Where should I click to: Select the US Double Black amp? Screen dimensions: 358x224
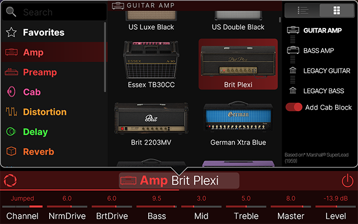pos(238,21)
